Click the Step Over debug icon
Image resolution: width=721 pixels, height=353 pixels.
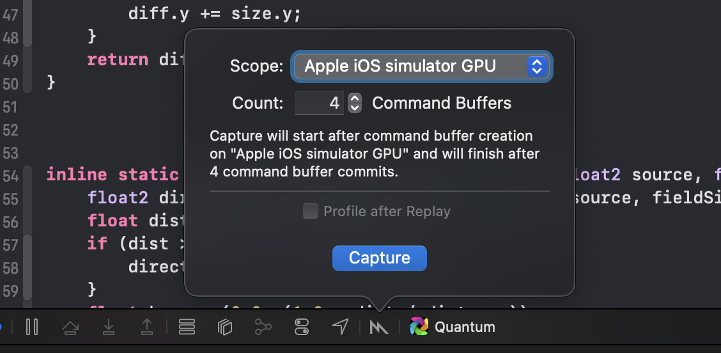(x=70, y=327)
